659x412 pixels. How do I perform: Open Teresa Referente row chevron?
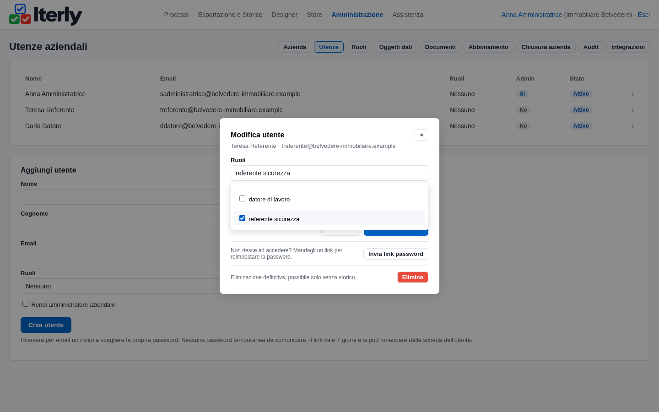tap(632, 110)
